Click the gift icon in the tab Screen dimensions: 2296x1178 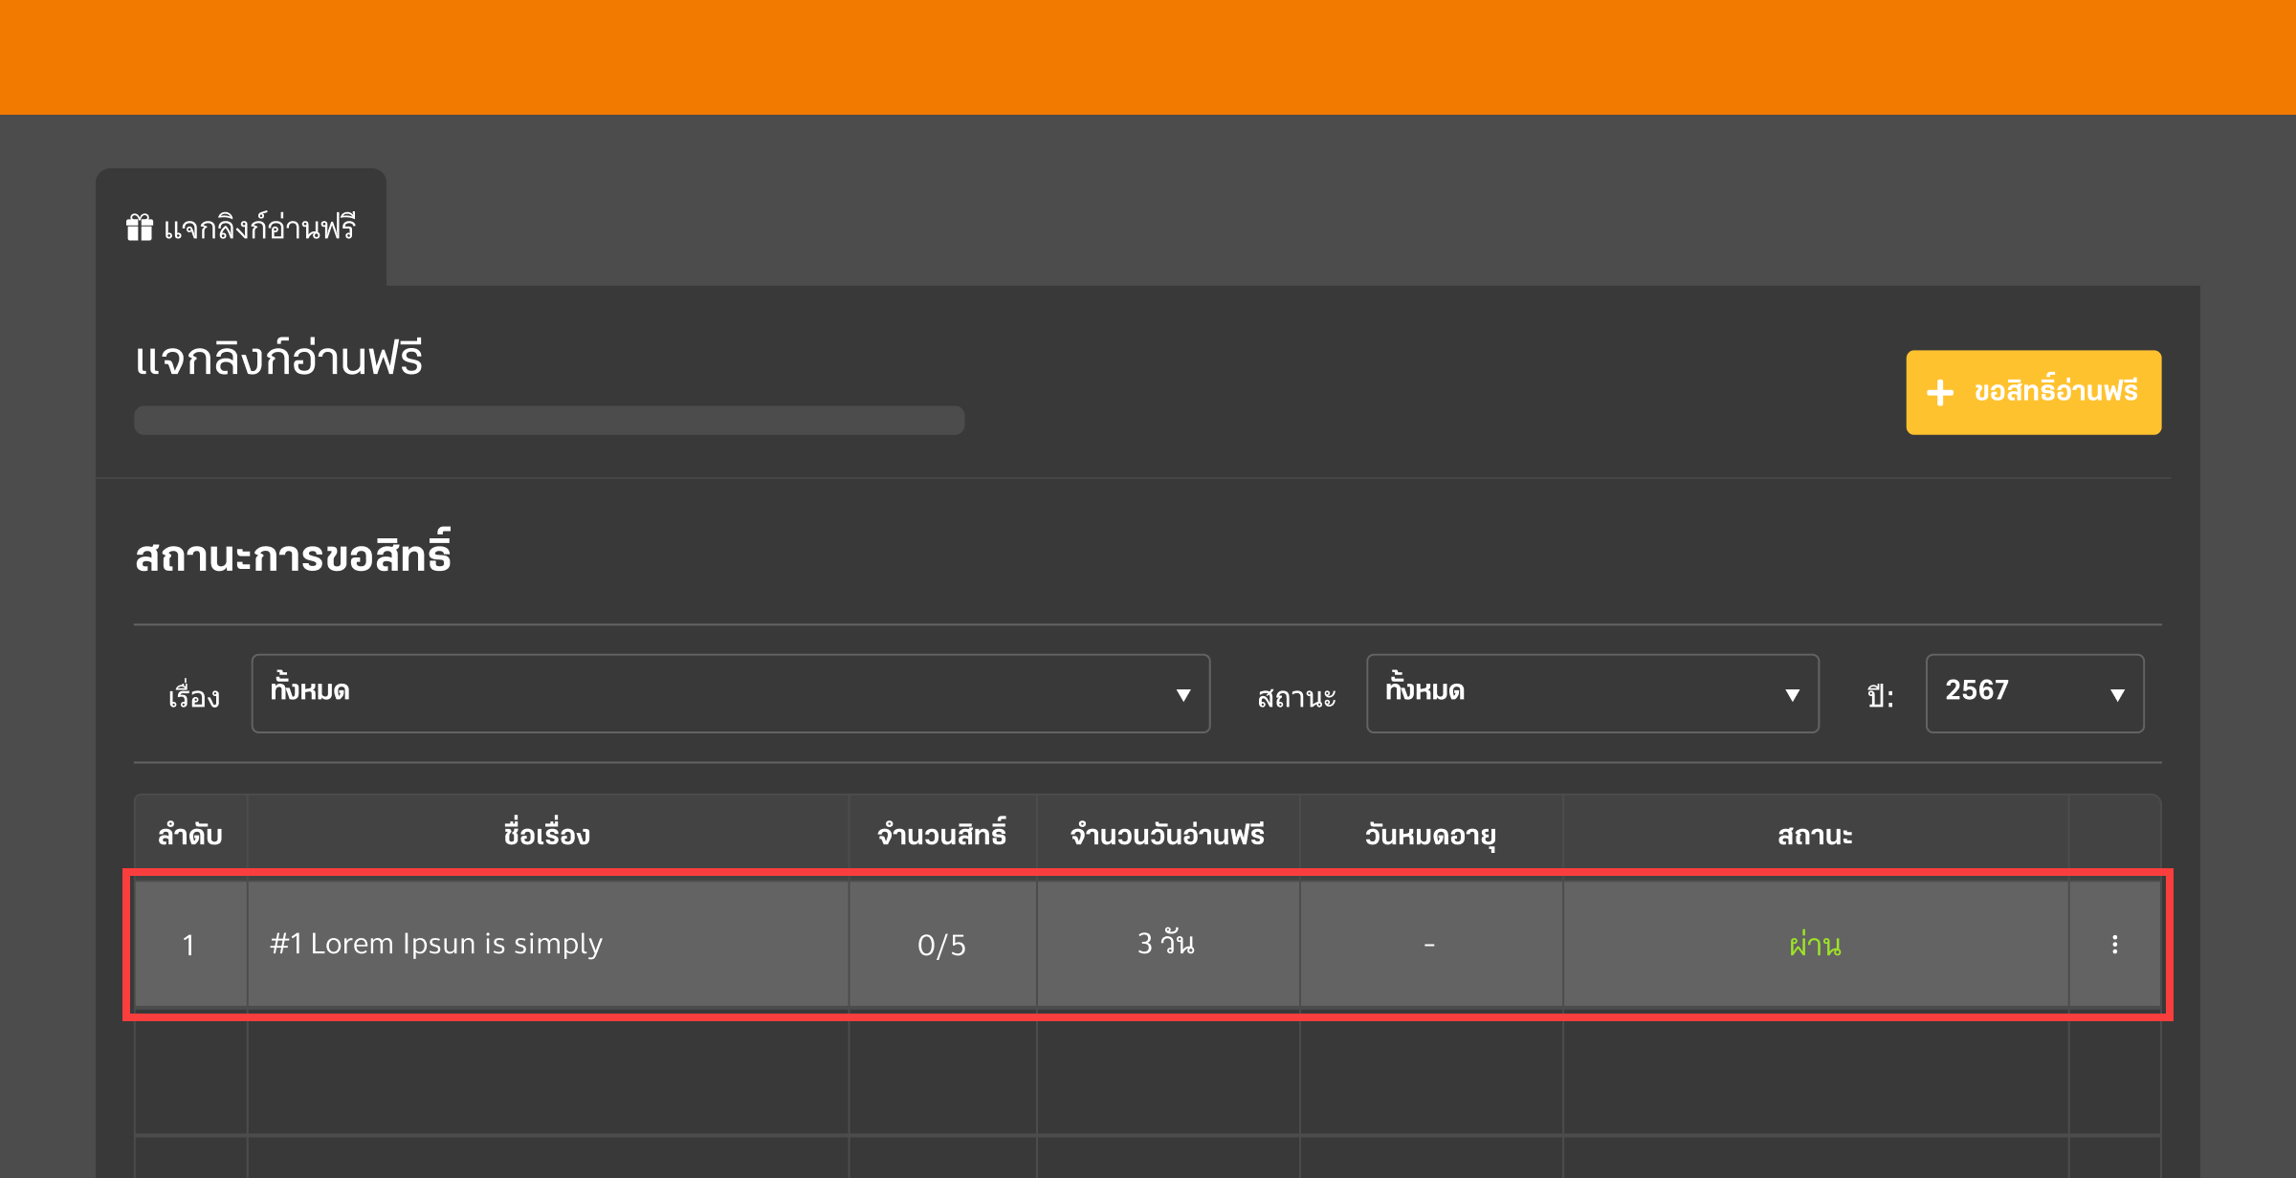[140, 228]
